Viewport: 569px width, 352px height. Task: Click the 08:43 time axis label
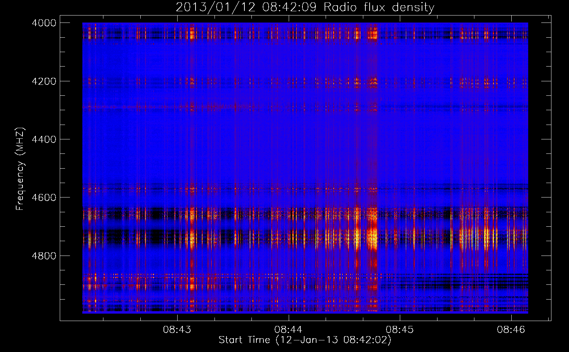click(x=177, y=329)
